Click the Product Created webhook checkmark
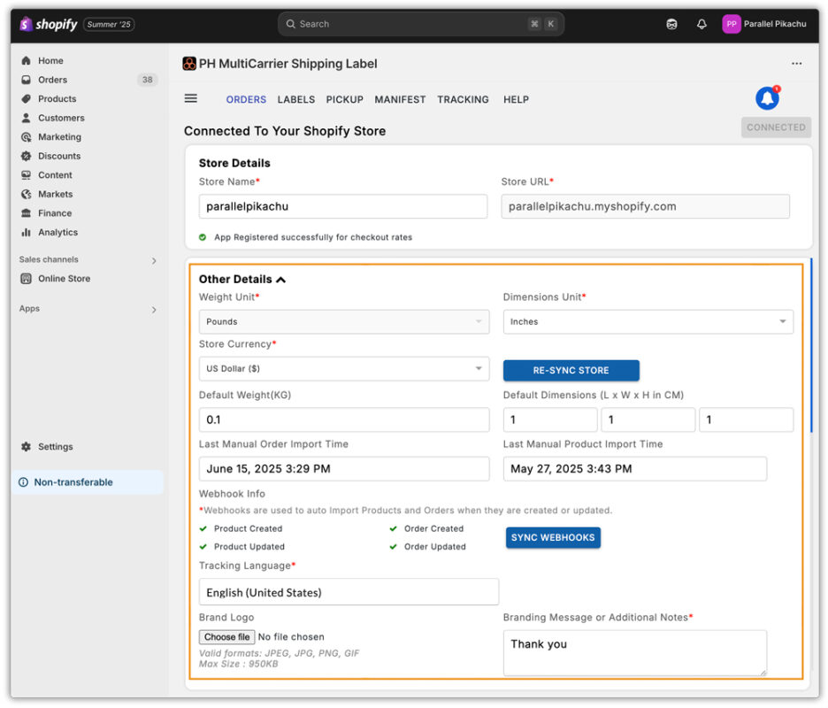Screen dimensions: 828x708 pos(203,528)
